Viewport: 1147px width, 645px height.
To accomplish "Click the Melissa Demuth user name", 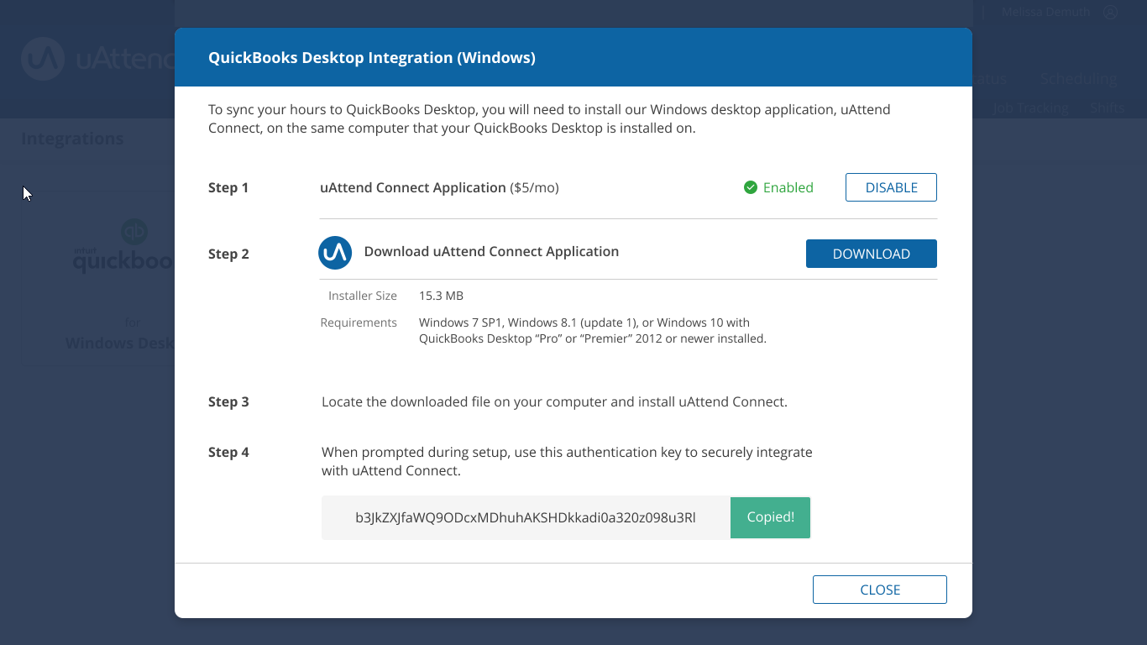I will pyautogui.click(x=1045, y=12).
